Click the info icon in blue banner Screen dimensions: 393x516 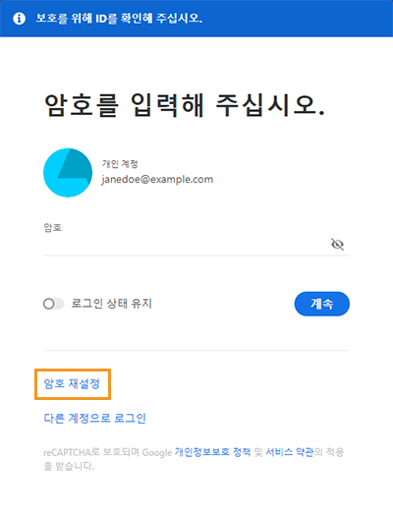(19, 19)
